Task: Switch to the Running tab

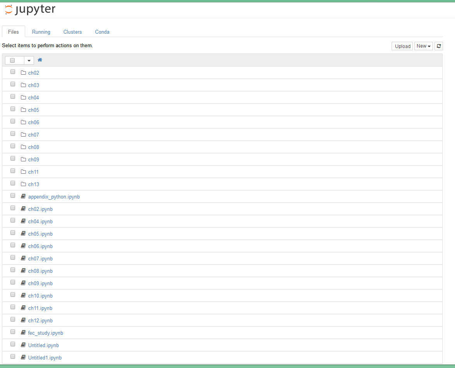Action: click(x=41, y=32)
